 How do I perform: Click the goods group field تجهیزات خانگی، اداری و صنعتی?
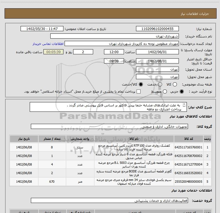[x=109, y=126]
